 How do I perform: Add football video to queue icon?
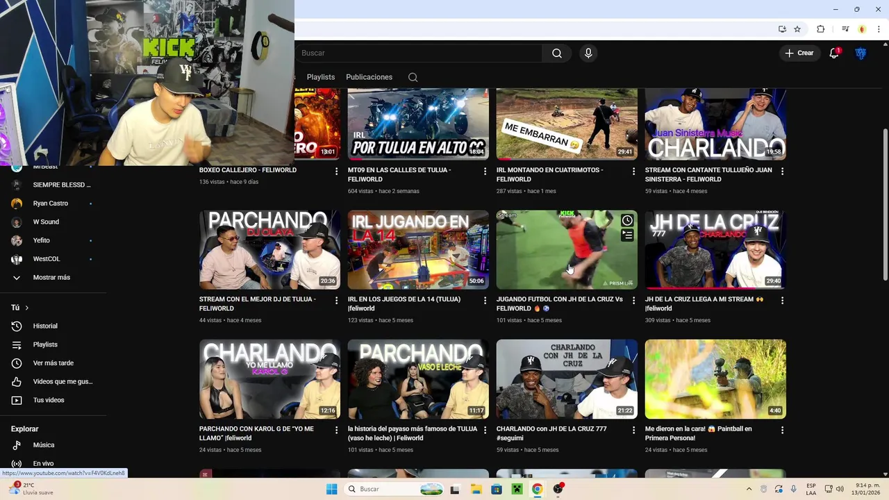[627, 235]
